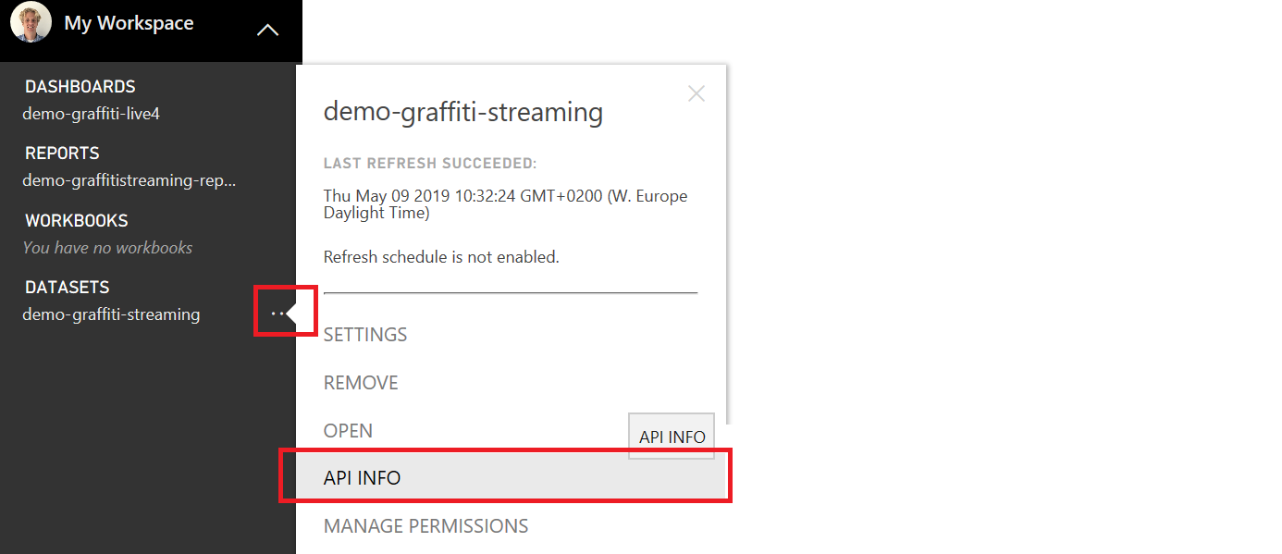
Task: Open MANAGE PERMISSIONS option
Action: click(425, 526)
